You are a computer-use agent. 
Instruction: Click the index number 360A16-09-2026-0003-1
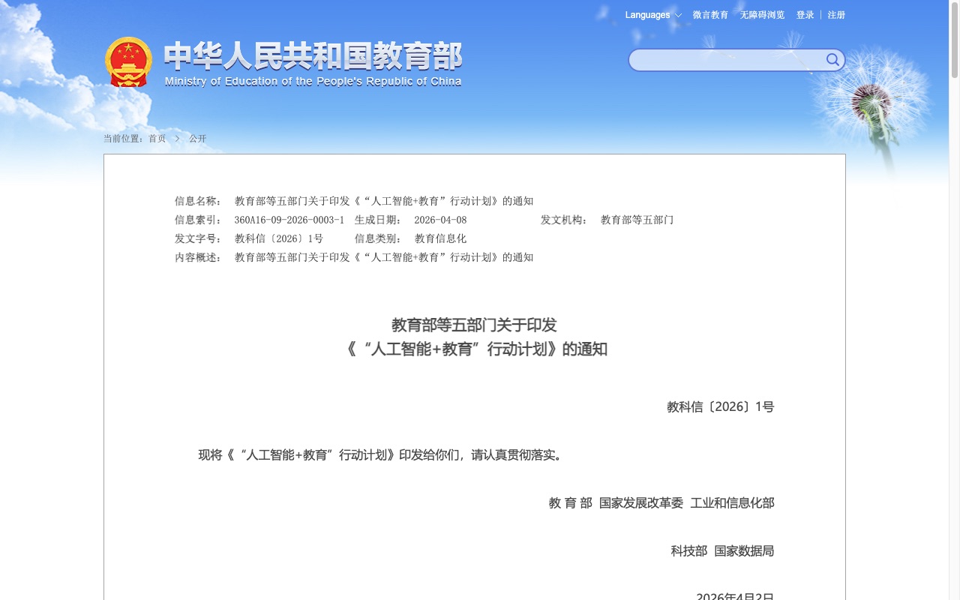click(x=289, y=220)
